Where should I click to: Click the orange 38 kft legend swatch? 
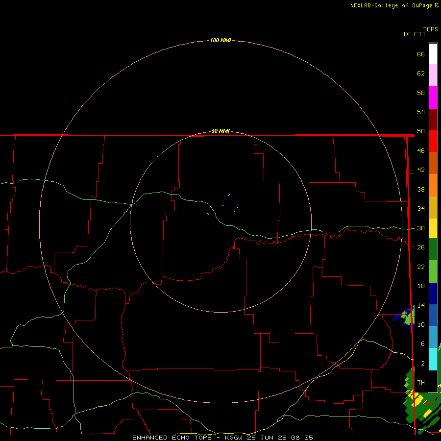tap(433, 185)
